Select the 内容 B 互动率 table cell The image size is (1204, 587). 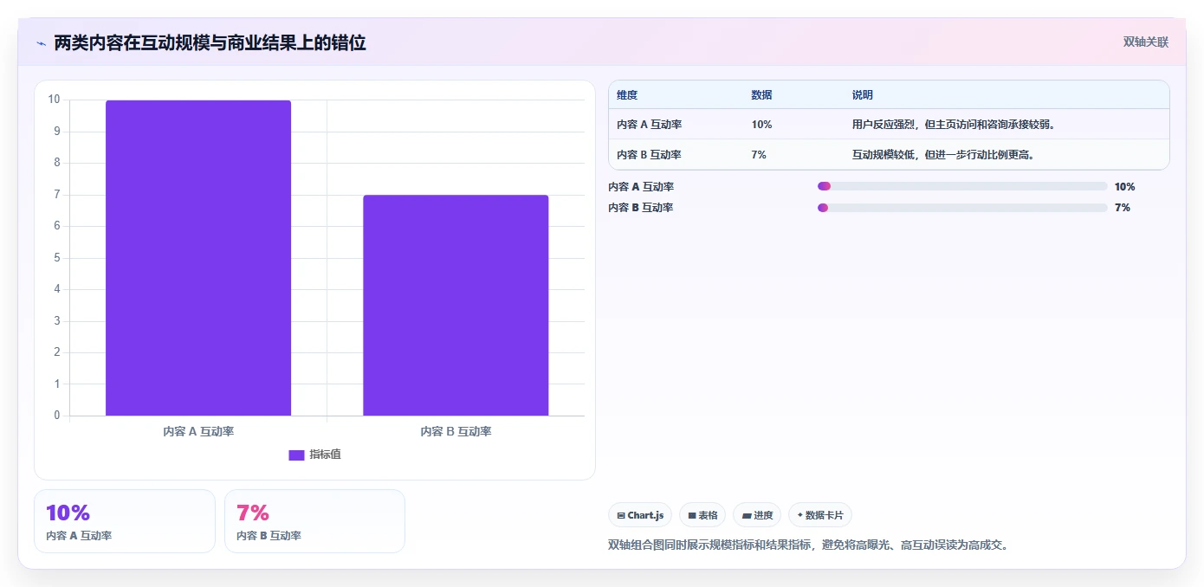click(650, 155)
